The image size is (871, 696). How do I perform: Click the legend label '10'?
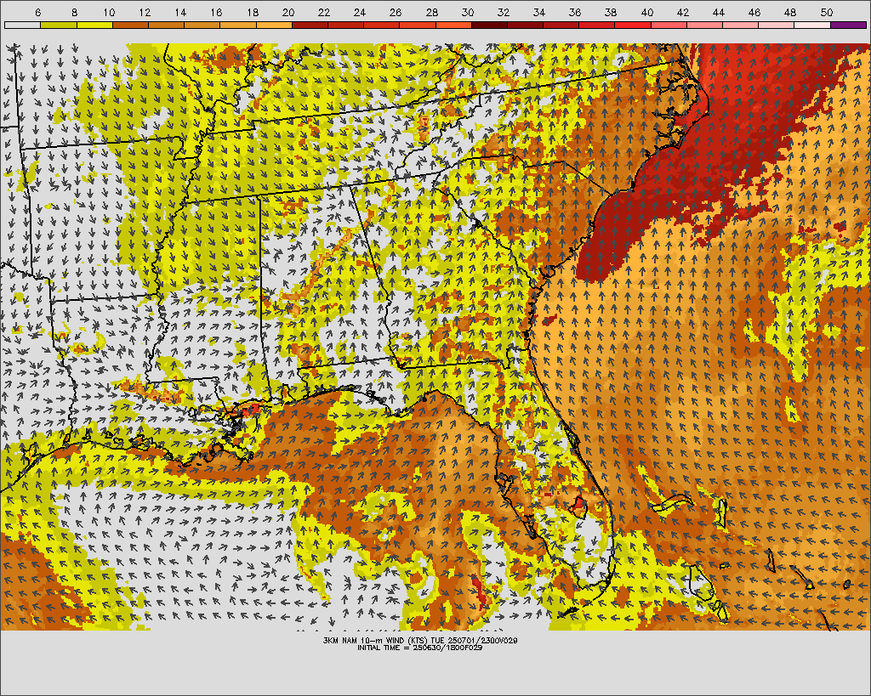click(109, 12)
